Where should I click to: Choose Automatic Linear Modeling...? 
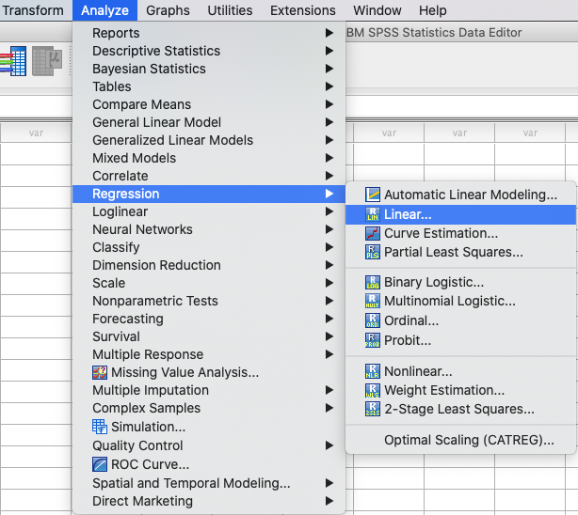click(460, 195)
